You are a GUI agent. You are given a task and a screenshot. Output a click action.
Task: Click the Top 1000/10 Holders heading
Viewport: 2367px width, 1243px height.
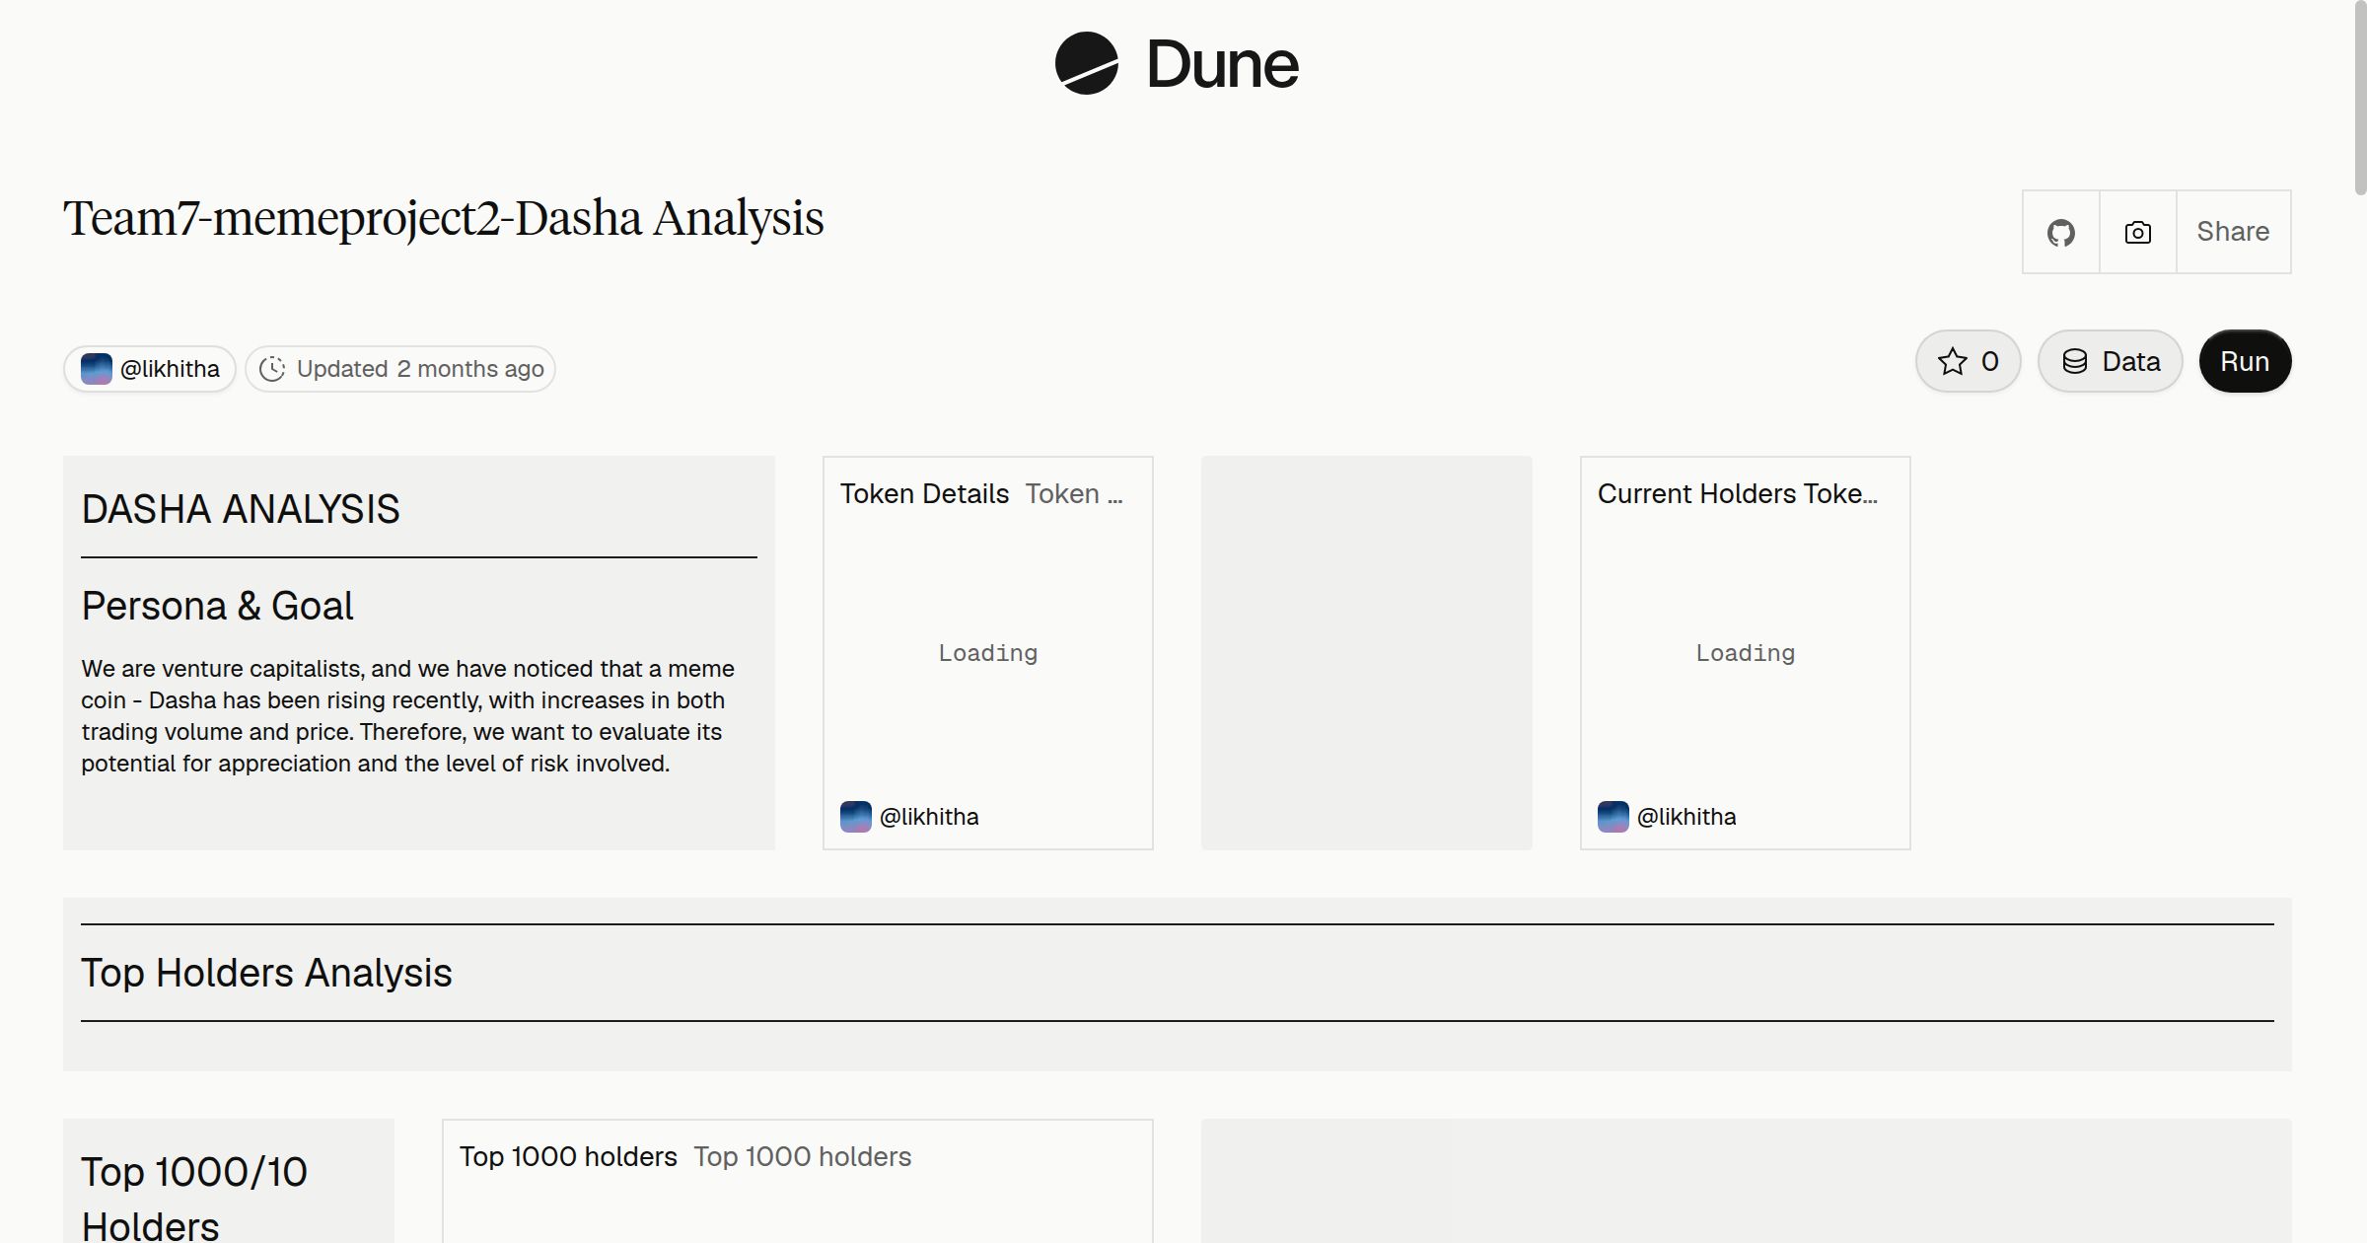(194, 1199)
